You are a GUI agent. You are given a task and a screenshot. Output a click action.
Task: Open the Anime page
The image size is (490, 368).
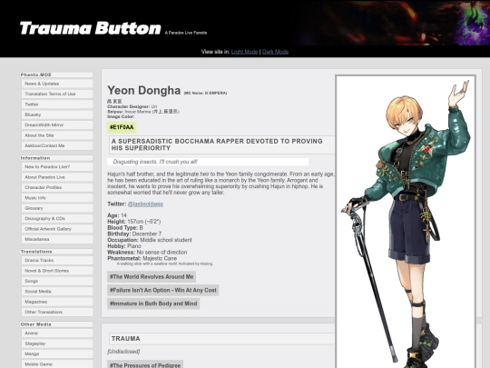[x=57, y=333]
